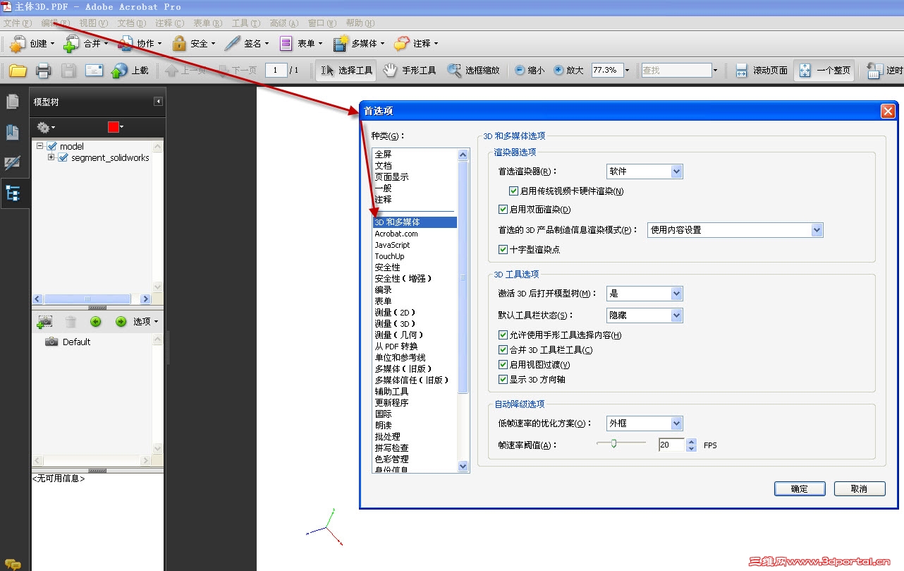Click the 合并 (Combine) toolbar icon
This screenshot has width=904, height=571.
(x=71, y=44)
